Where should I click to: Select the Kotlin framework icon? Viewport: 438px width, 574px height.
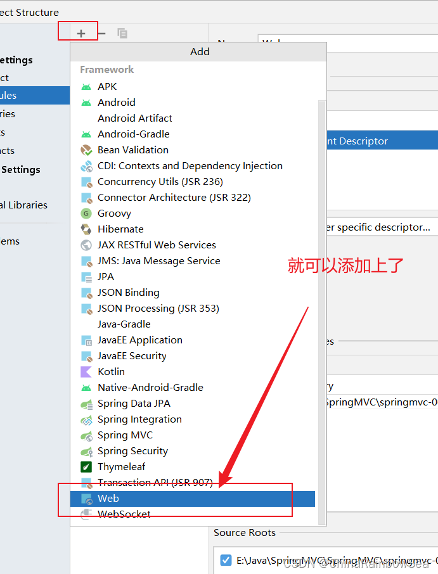[x=86, y=372]
